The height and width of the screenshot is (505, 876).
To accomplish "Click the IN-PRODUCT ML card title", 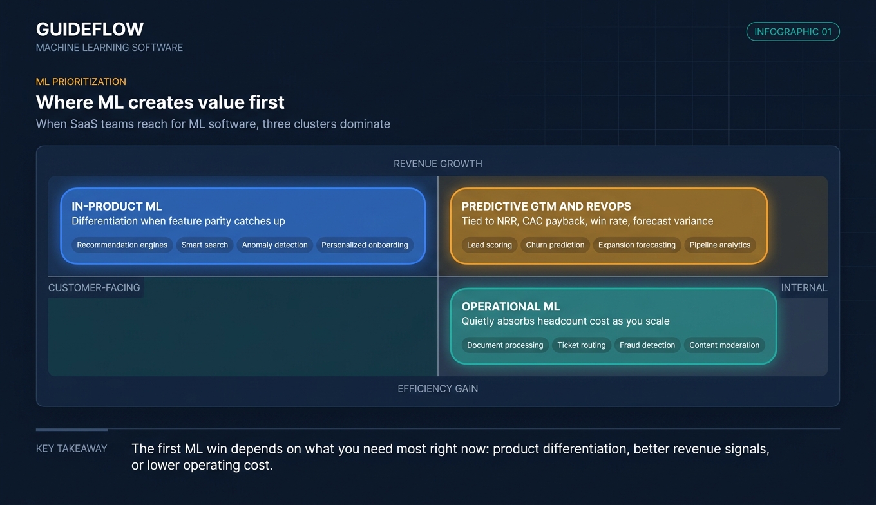I will click(x=117, y=207).
